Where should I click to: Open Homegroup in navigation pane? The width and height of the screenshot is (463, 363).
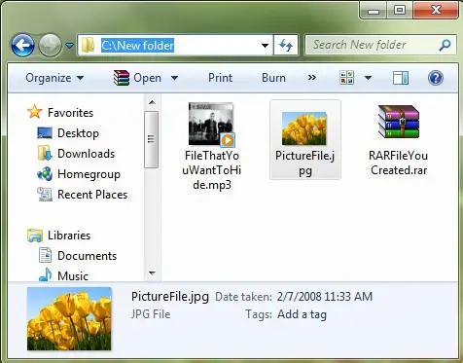click(89, 174)
